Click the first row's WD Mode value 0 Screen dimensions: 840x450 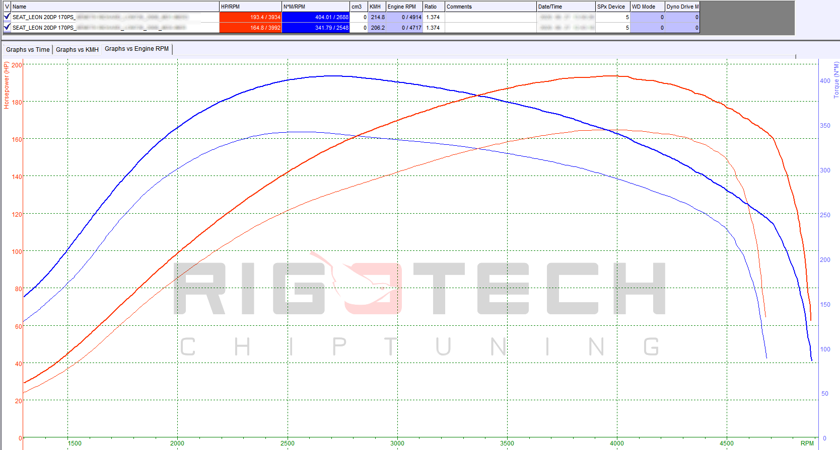point(648,17)
